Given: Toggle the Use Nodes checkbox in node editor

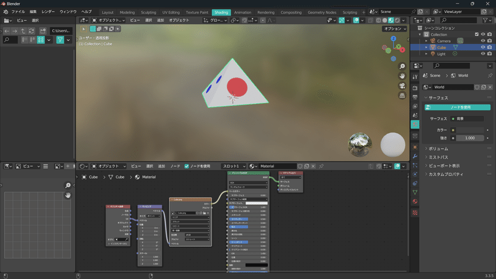Looking at the screenshot, I should point(187,166).
